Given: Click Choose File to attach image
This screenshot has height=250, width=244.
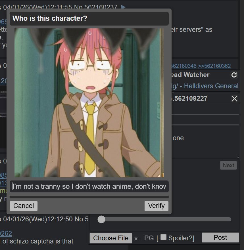Looking at the screenshot, I should click(111, 238).
